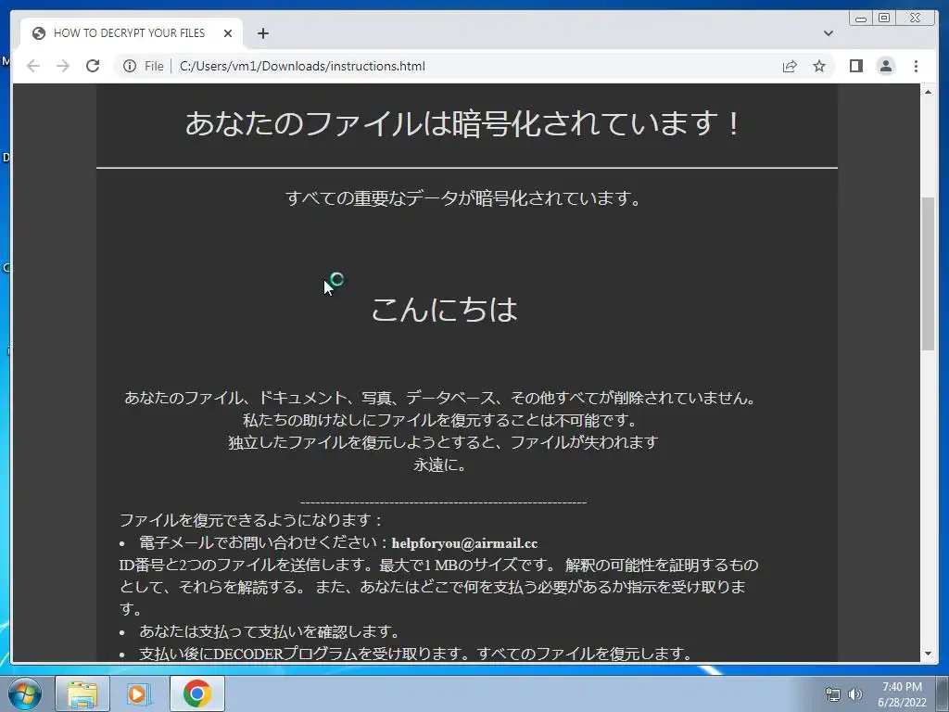Screen dimensions: 949x712
Task: Open the volume speaker tray icon
Action: 854,694
